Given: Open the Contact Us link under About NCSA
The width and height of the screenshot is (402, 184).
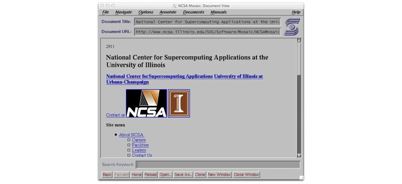Looking at the screenshot, I should tap(142, 155).
